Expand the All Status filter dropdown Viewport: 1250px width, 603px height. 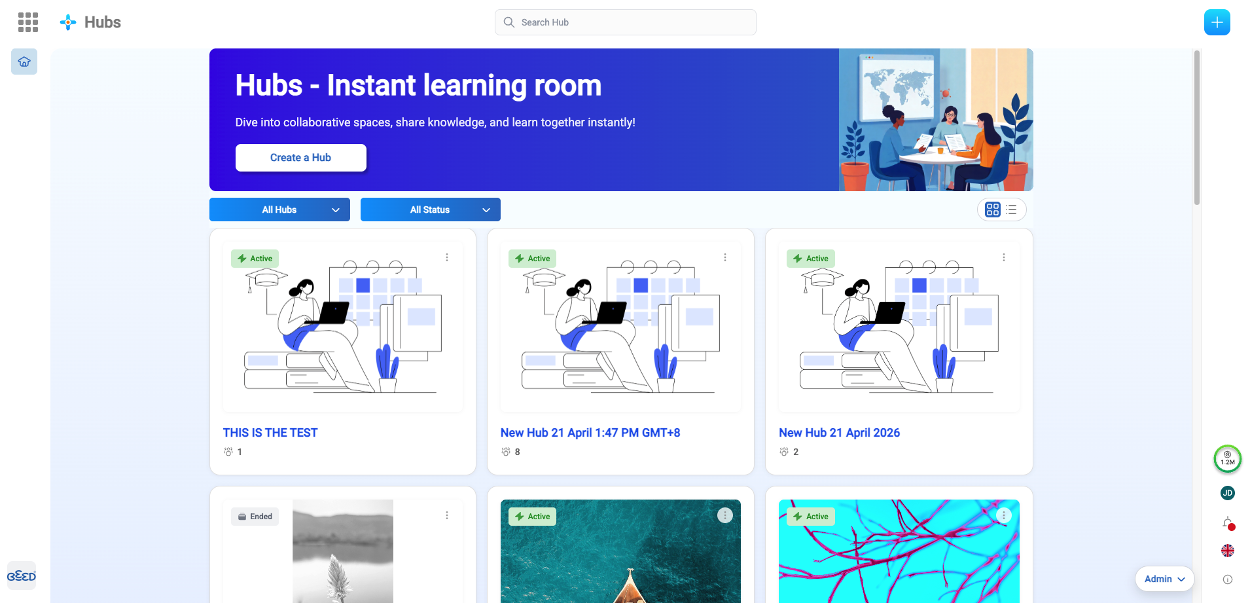pyautogui.click(x=430, y=210)
